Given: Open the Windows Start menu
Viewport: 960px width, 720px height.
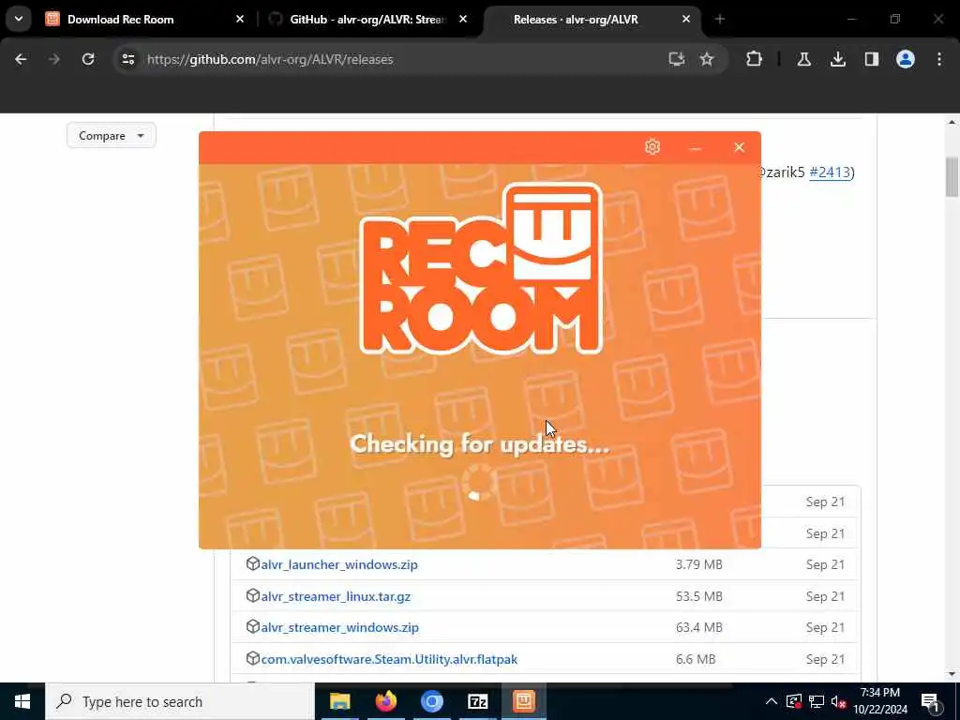Looking at the screenshot, I should pyautogui.click(x=22, y=701).
